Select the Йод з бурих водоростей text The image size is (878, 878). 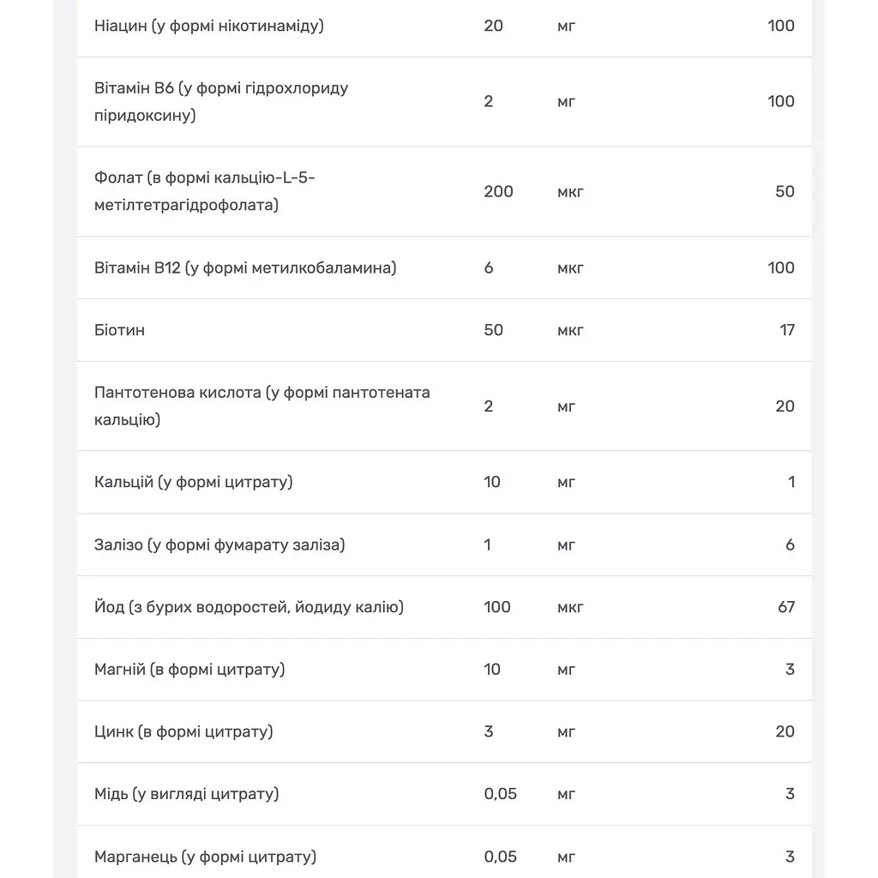pos(249,607)
